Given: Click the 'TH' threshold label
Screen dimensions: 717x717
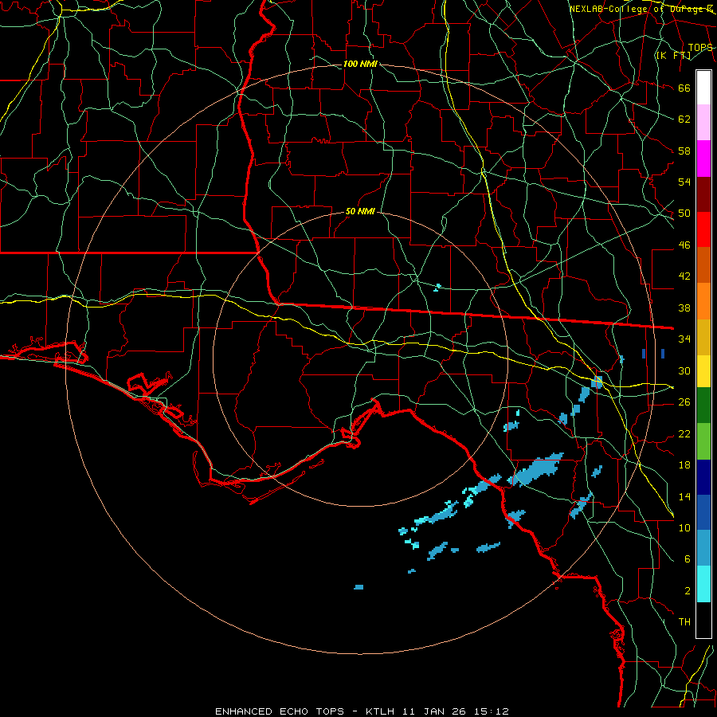Looking at the screenshot, I should [x=684, y=622].
